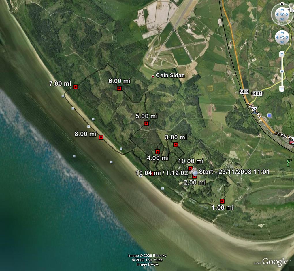The image size is (294, 271).
Task: Select the 1.00 mi red waypoint marker
Action: click(222, 201)
